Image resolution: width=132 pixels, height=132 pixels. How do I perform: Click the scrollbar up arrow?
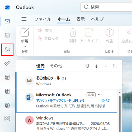(120, 92)
